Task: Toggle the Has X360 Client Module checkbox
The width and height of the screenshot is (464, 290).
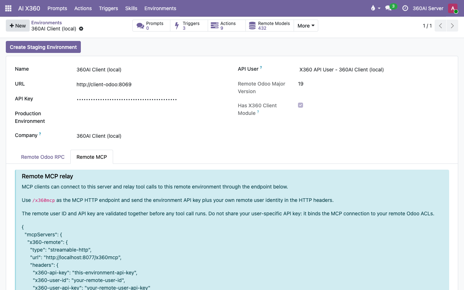Action: [x=301, y=105]
